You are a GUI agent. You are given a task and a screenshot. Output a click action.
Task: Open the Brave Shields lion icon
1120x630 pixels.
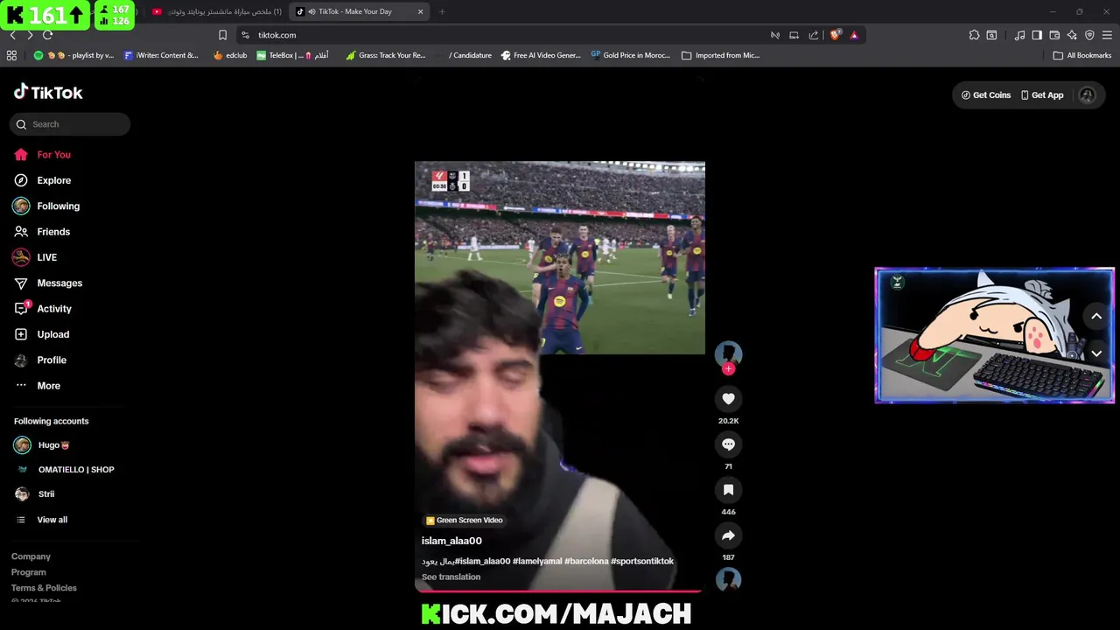(x=835, y=35)
